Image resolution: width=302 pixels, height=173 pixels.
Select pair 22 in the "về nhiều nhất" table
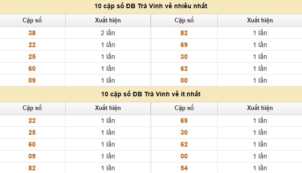tap(32, 45)
